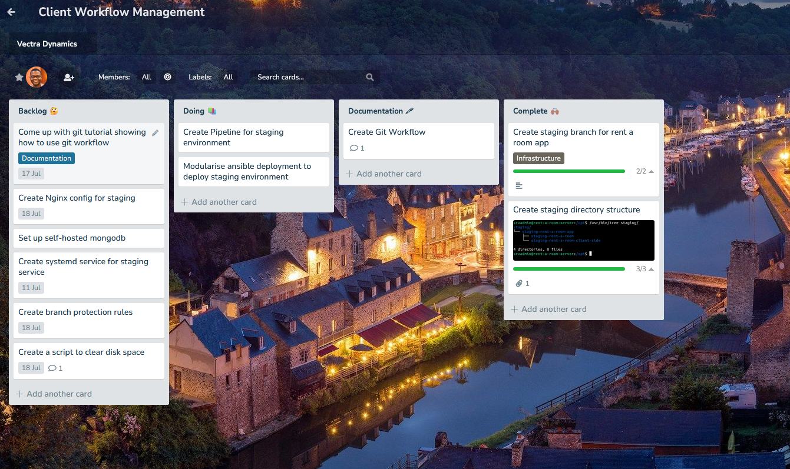Open the user avatar profile
The width and height of the screenshot is (790, 469).
[x=37, y=77]
